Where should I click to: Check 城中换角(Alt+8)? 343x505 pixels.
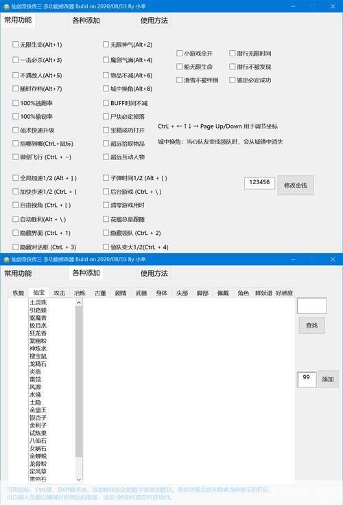click(x=106, y=88)
